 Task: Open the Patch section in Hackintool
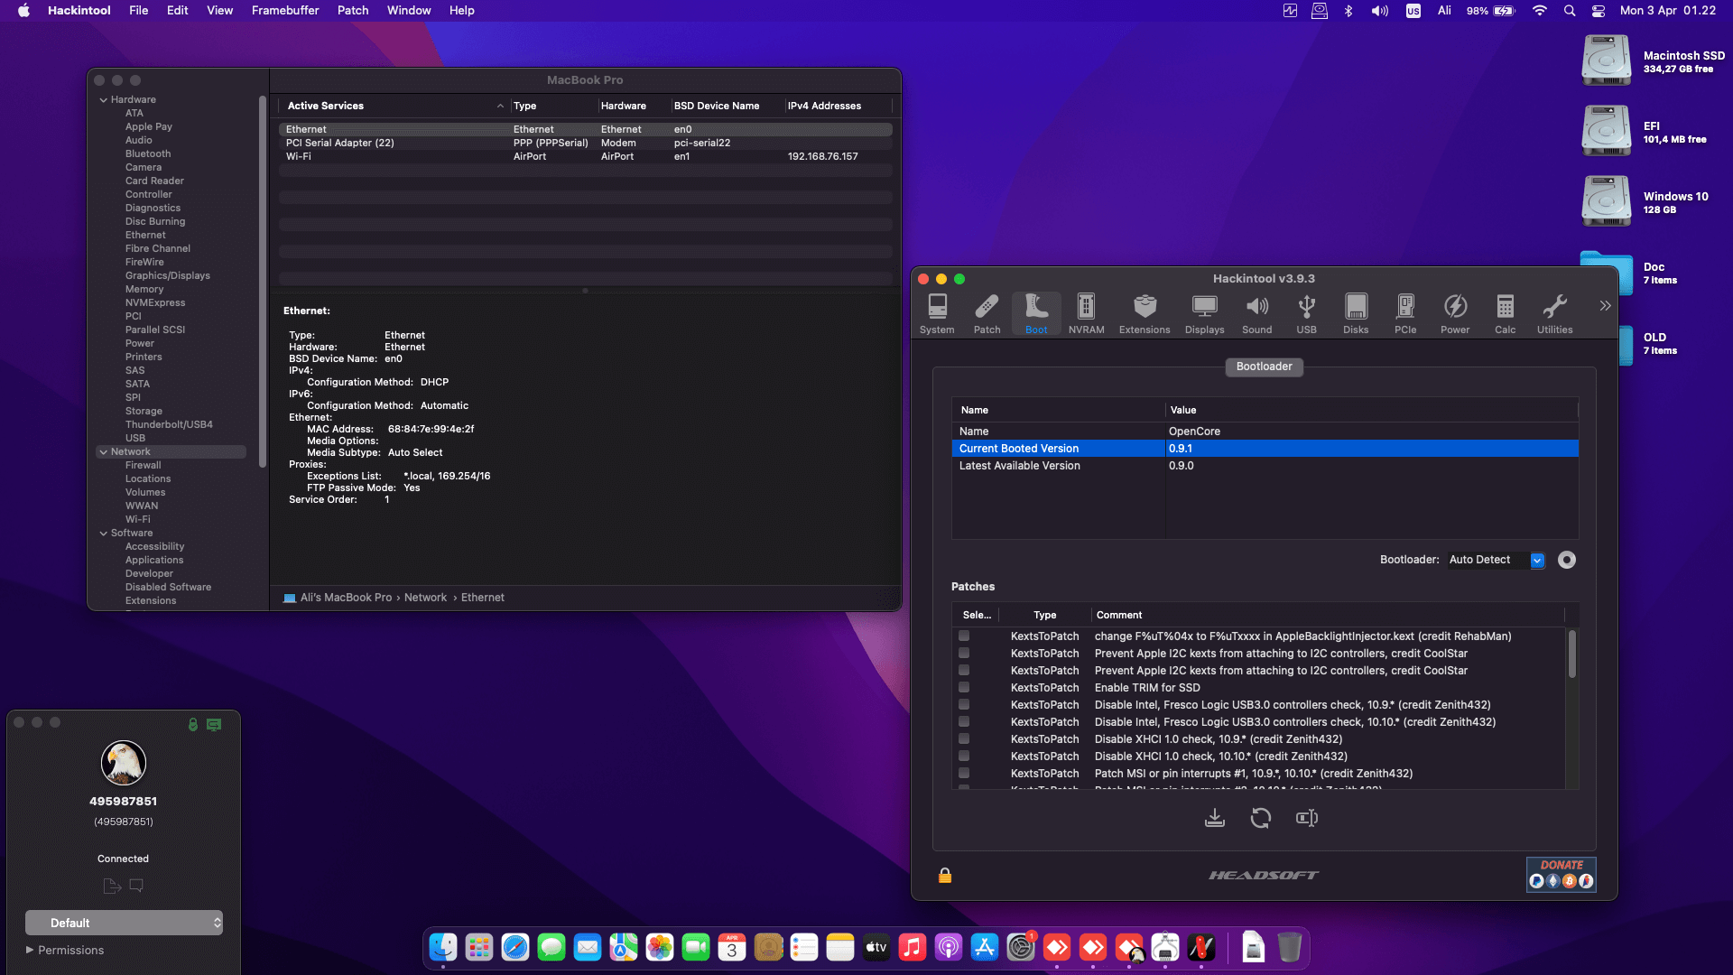(987, 312)
